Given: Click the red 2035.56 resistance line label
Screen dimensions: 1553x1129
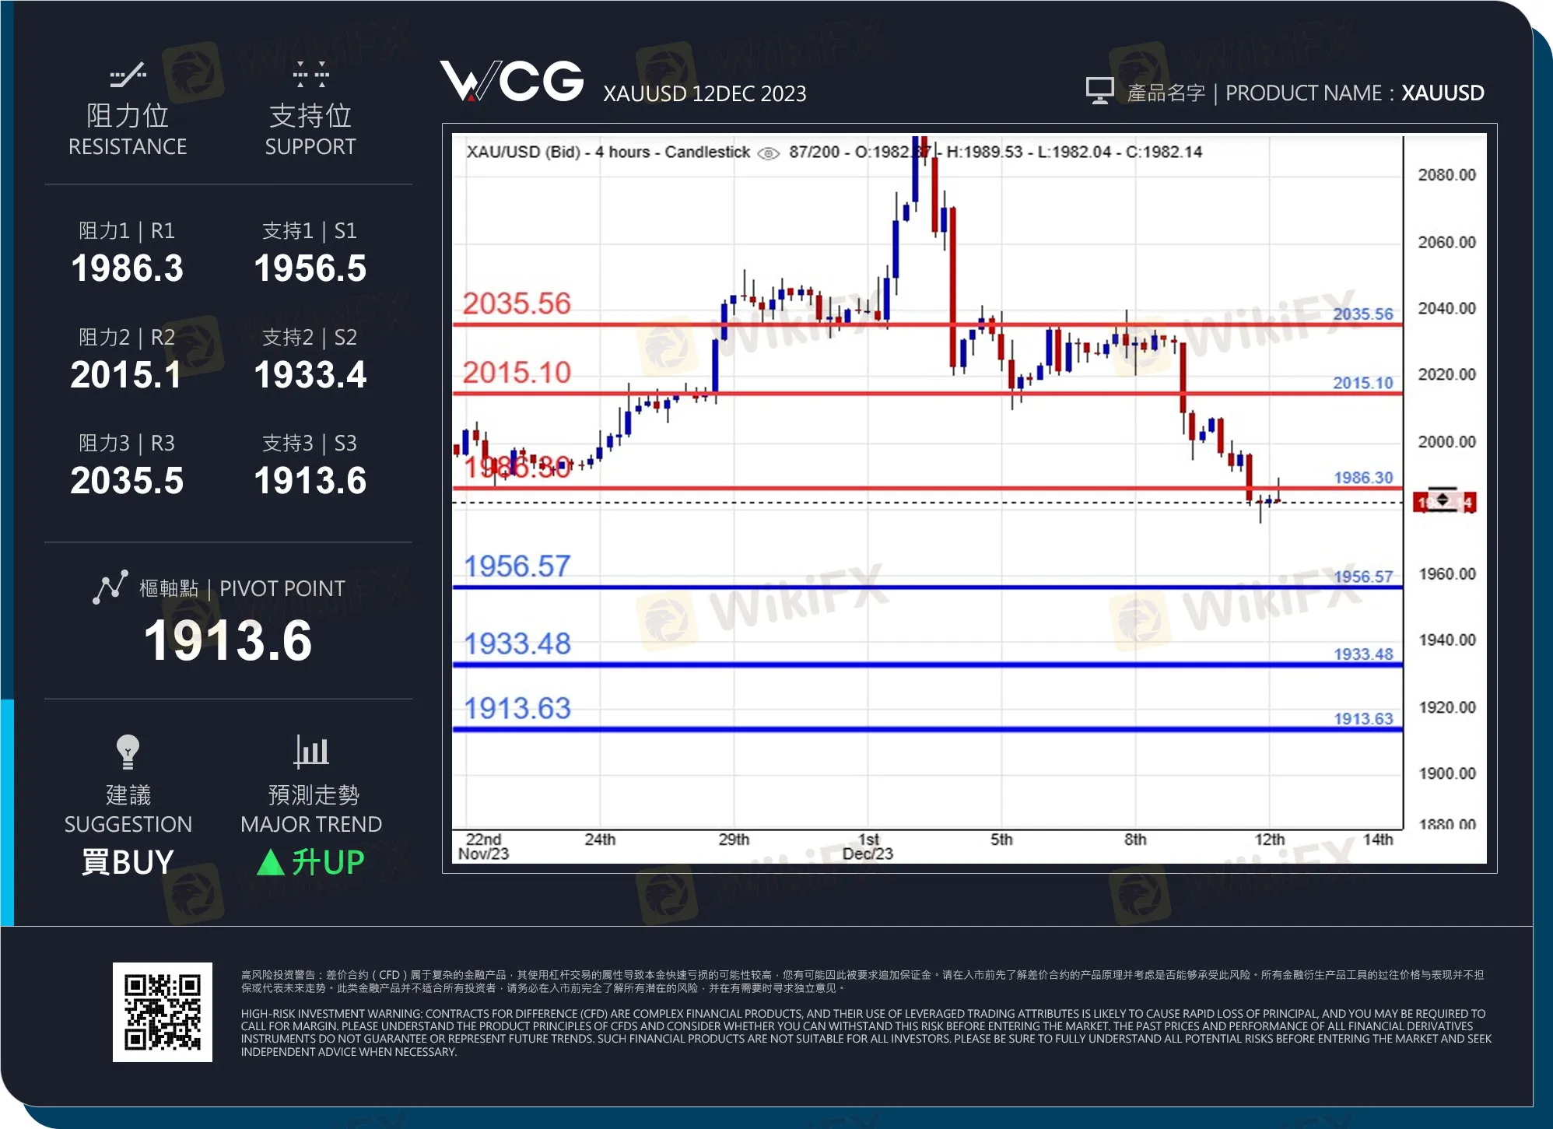Looking at the screenshot, I should (x=517, y=303).
